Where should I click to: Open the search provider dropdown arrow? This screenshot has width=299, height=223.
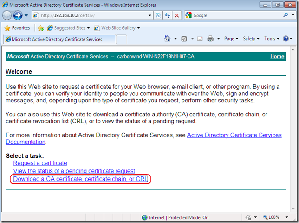293,15
